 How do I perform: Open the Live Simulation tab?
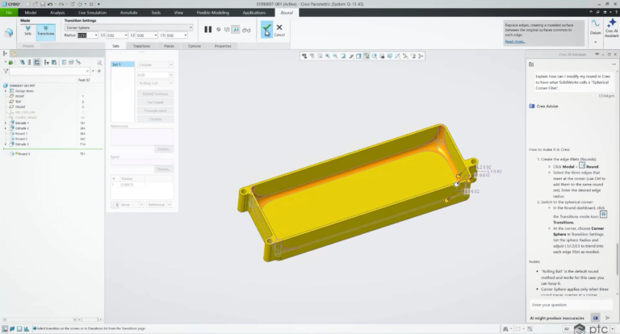[x=92, y=13]
